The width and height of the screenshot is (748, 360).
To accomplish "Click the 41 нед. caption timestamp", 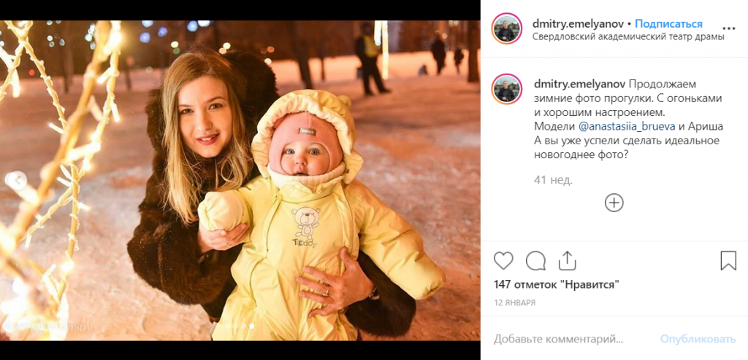I will coord(553,180).
